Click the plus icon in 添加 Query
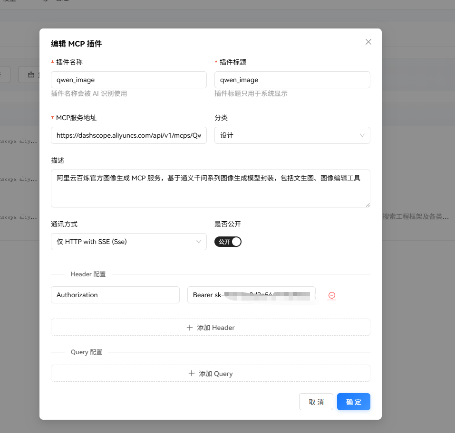455x433 pixels. [x=192, y=374]
